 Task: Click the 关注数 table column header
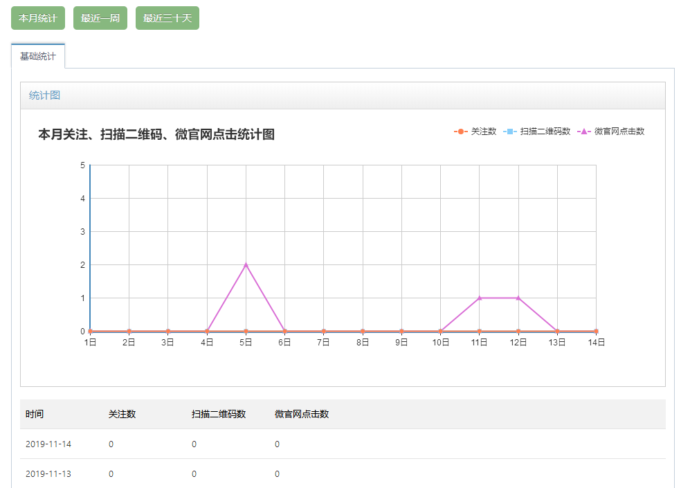pos(122,414)
